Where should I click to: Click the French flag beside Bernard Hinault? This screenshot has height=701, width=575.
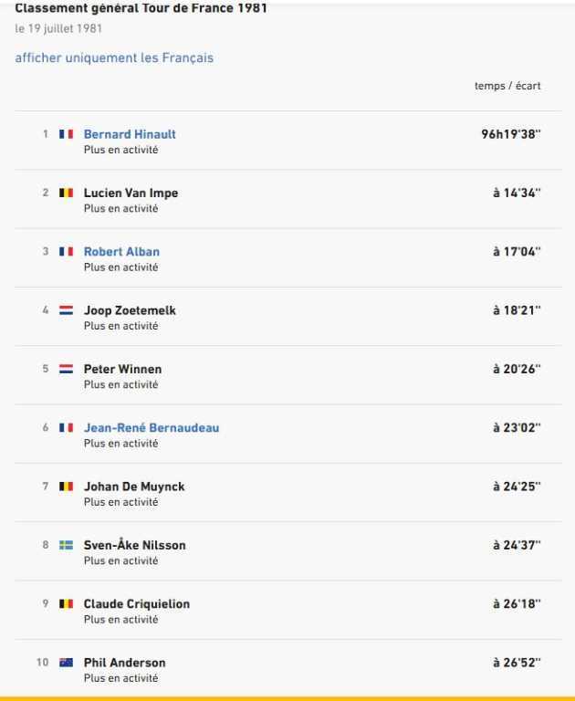66,134
